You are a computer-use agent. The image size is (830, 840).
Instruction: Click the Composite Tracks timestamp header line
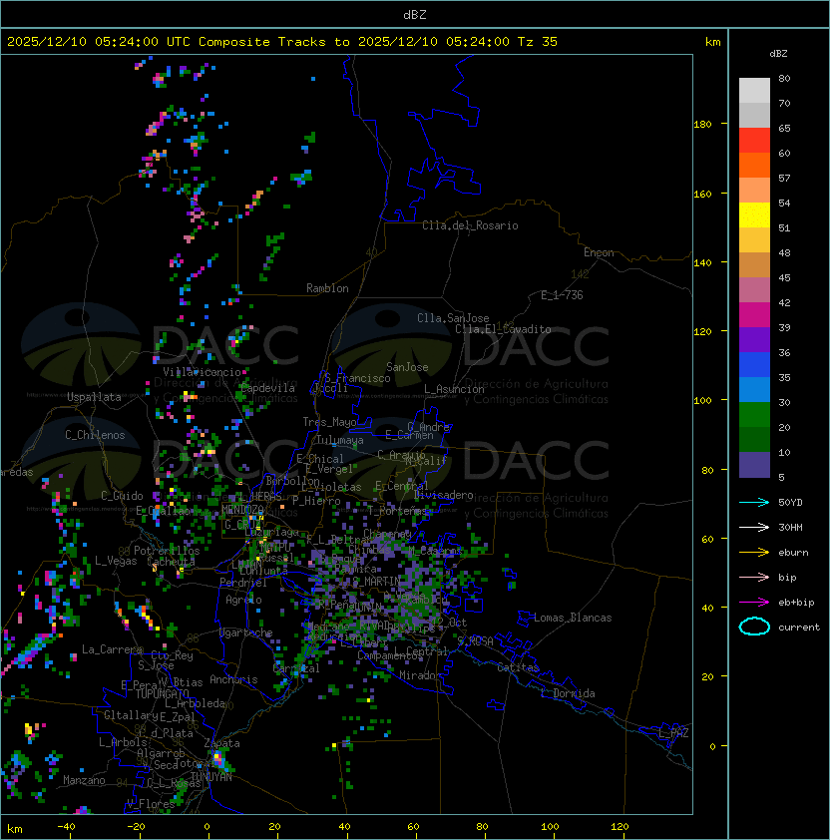(282, 42)
